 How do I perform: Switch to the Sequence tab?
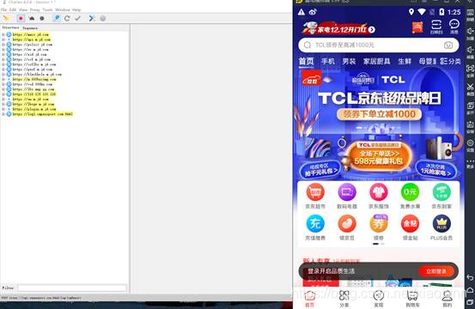pyautogui.click(x=30, y=27)
